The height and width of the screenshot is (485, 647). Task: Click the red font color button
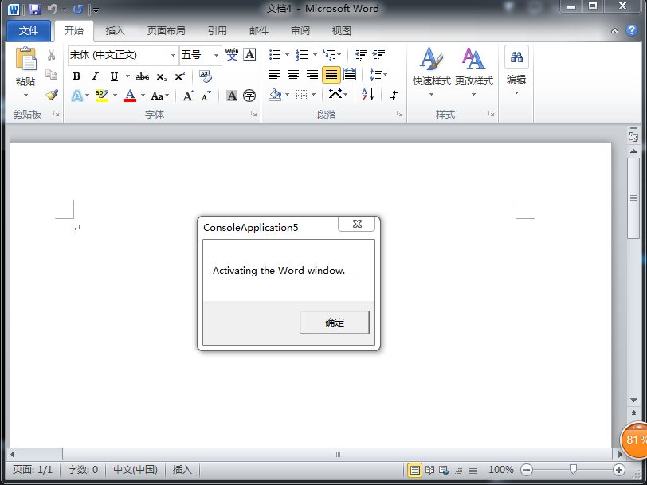coord(130,96)
